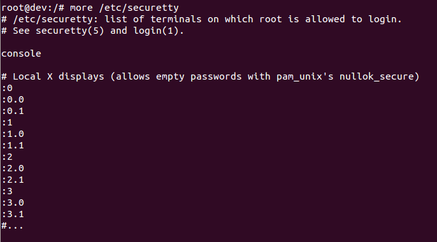Click the ":1.0" display entry line

click(13, 134)
